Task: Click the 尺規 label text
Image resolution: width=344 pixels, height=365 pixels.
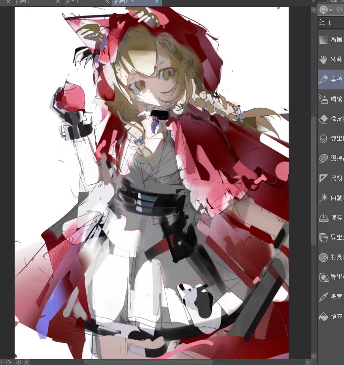Action: tap(336, 178)
